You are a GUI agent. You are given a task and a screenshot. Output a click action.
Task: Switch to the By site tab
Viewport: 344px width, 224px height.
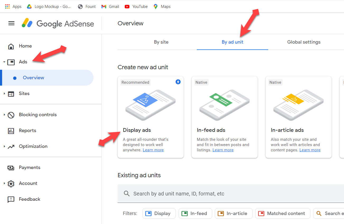(x=161, y=42)
